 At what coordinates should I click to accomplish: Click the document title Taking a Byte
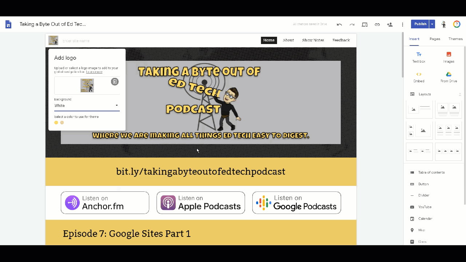[53, 24]
